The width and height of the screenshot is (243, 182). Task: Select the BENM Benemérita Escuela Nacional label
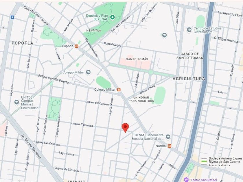147,137
